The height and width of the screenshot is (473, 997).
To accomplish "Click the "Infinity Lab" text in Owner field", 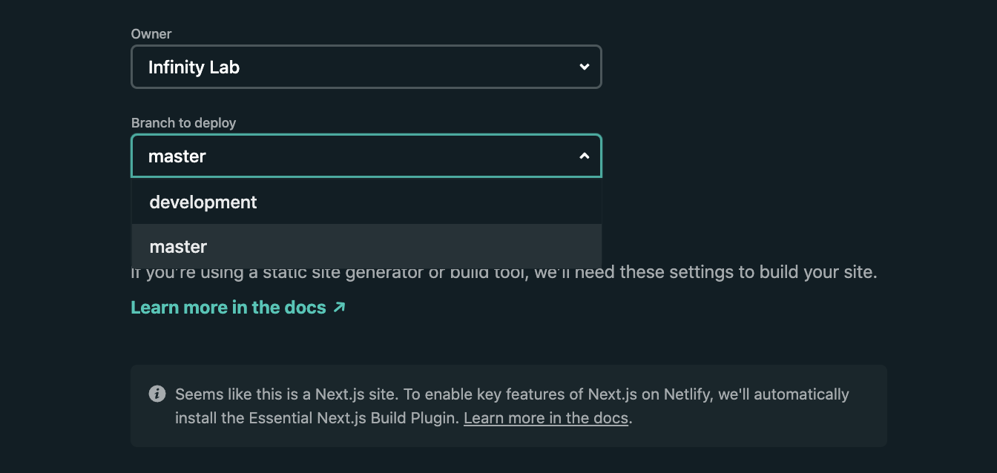I will click(x=194, y=67).
